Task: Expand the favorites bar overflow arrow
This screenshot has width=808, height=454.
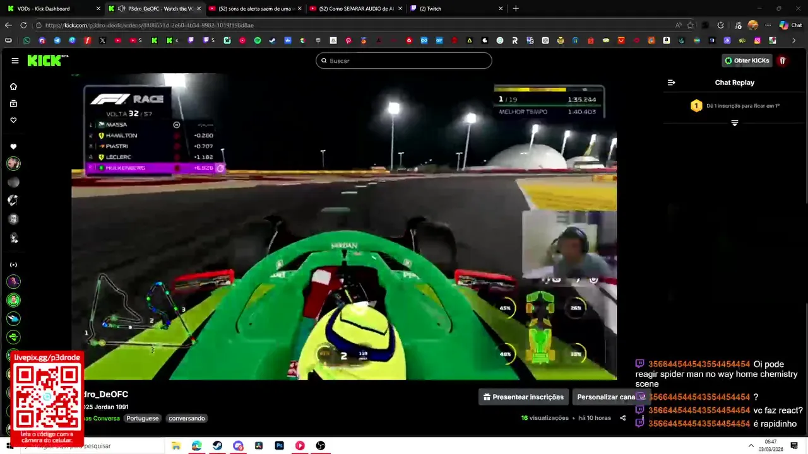Action: [x=793, y=40]
